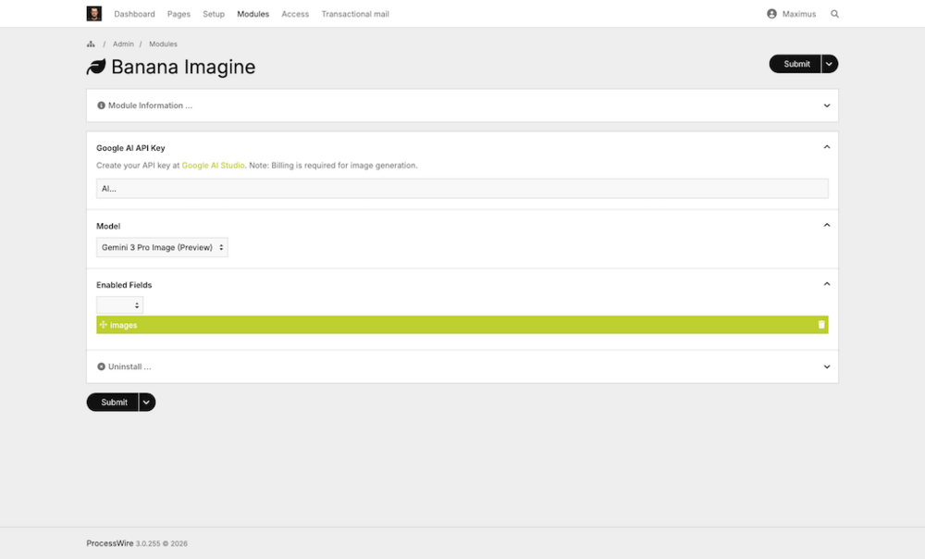Image resolution: width=925 pixels, height=559 pixels.
Task: Click the sitemap home breadcrumb icon
Action: [x=91, y=44]
